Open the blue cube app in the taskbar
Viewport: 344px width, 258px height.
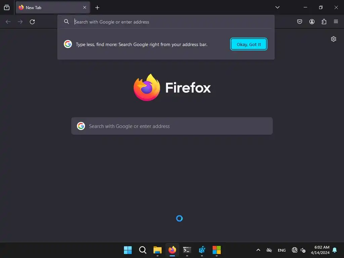point(202,250)
